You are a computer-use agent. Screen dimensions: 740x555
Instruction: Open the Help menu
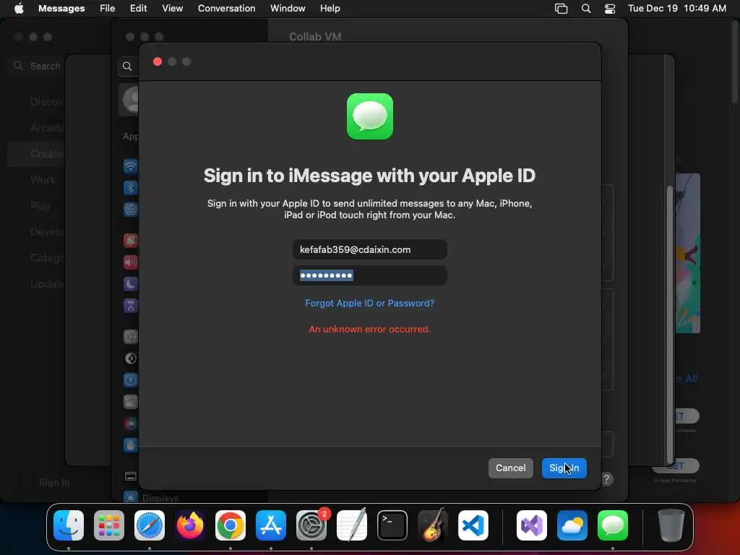coord(330,9)
